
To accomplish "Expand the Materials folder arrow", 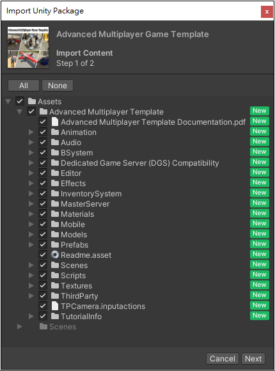I will pos(31,214).
